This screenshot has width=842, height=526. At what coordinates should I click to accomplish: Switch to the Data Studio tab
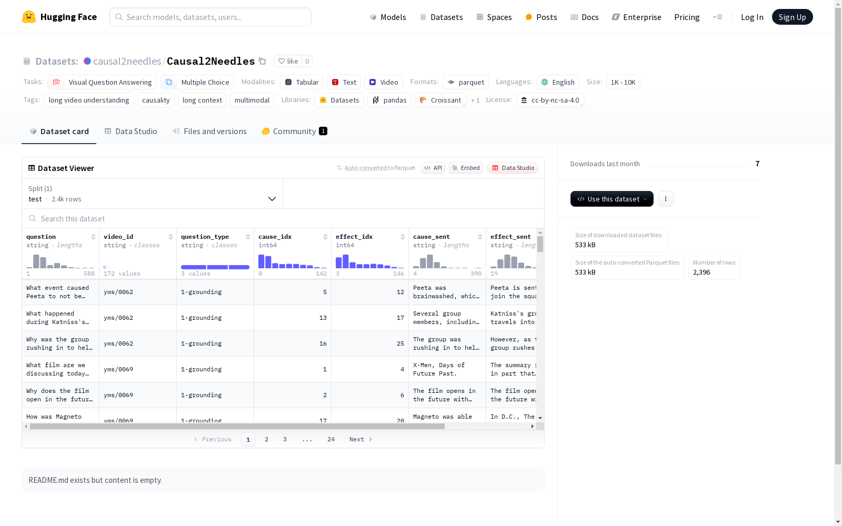click(x=131, y=131)
